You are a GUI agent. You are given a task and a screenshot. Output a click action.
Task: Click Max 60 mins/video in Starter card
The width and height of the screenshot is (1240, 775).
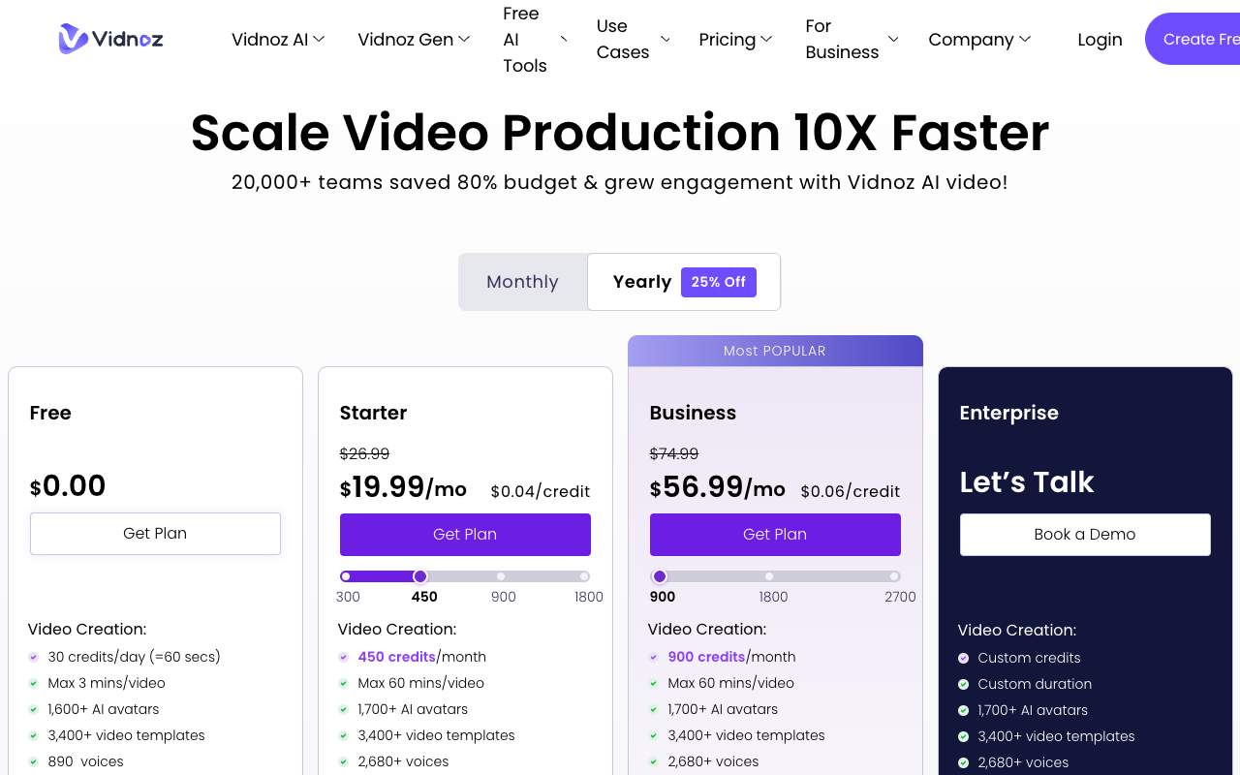421,683
